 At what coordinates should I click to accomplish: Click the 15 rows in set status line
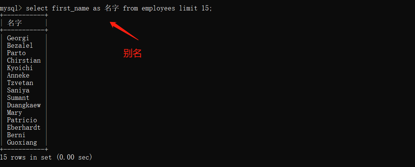pos(46,157)
